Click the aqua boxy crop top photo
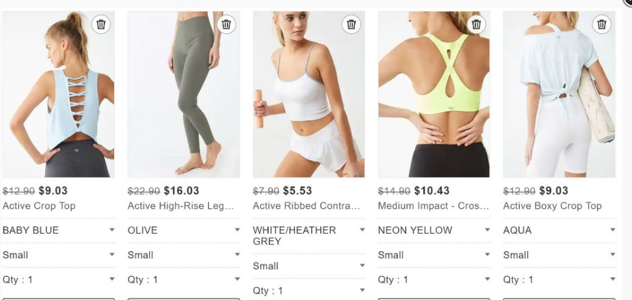 point(559,94)
